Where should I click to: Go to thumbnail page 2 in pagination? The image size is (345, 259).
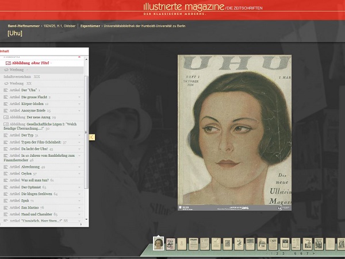(x=277, y=253)
